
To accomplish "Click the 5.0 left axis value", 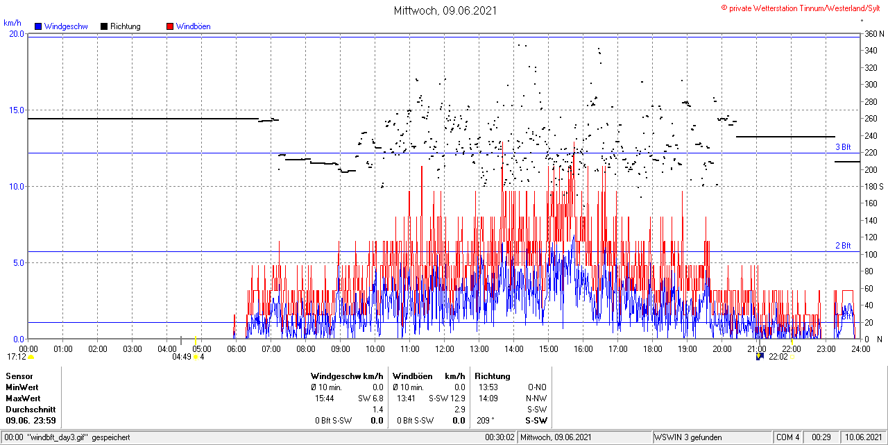I will coord(18,262).
